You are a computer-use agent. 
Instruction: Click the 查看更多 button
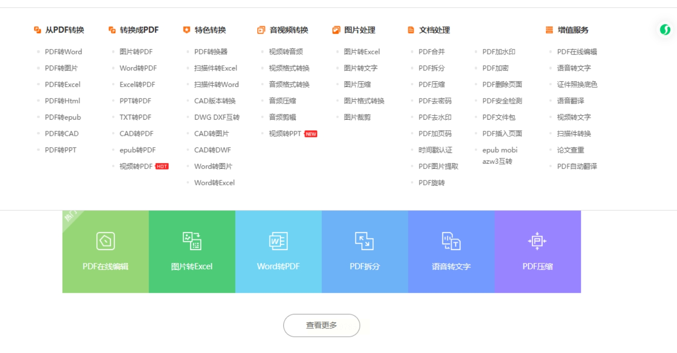pyautogui.click(x=322, y=325)
